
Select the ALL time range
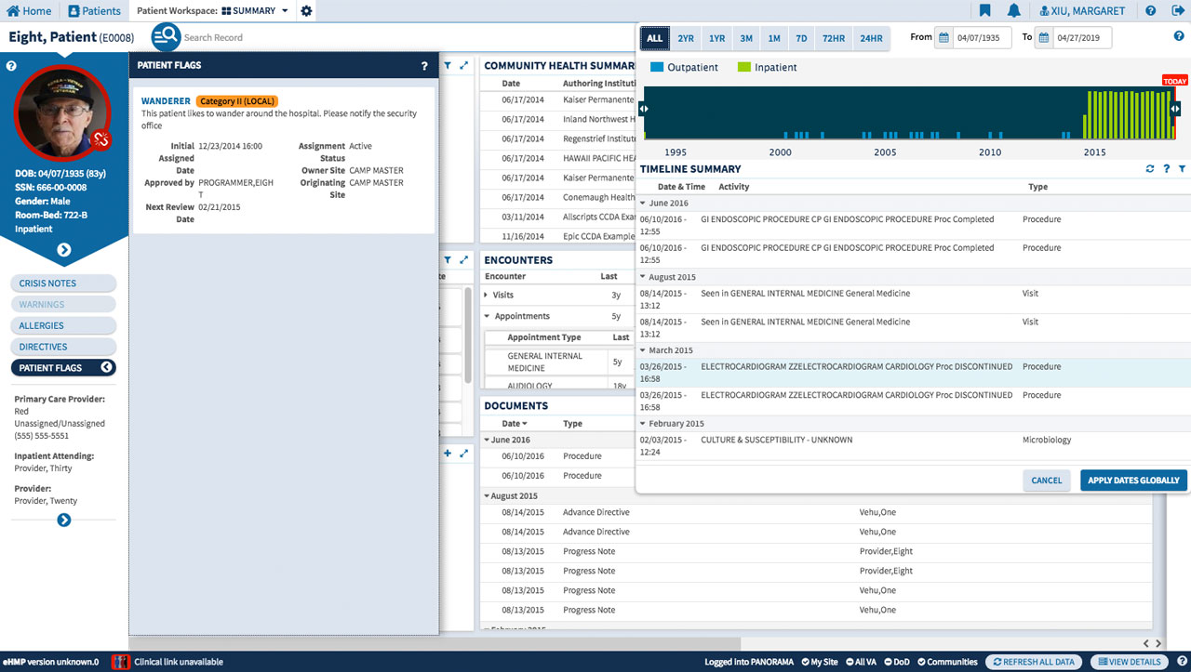[655, 38]
